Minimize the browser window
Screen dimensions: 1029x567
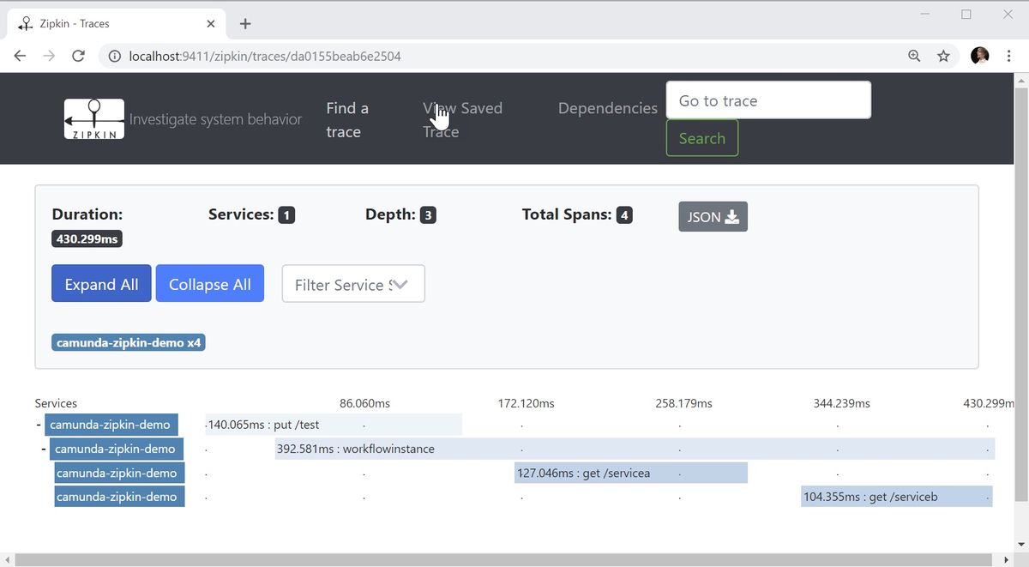(925, 15)
